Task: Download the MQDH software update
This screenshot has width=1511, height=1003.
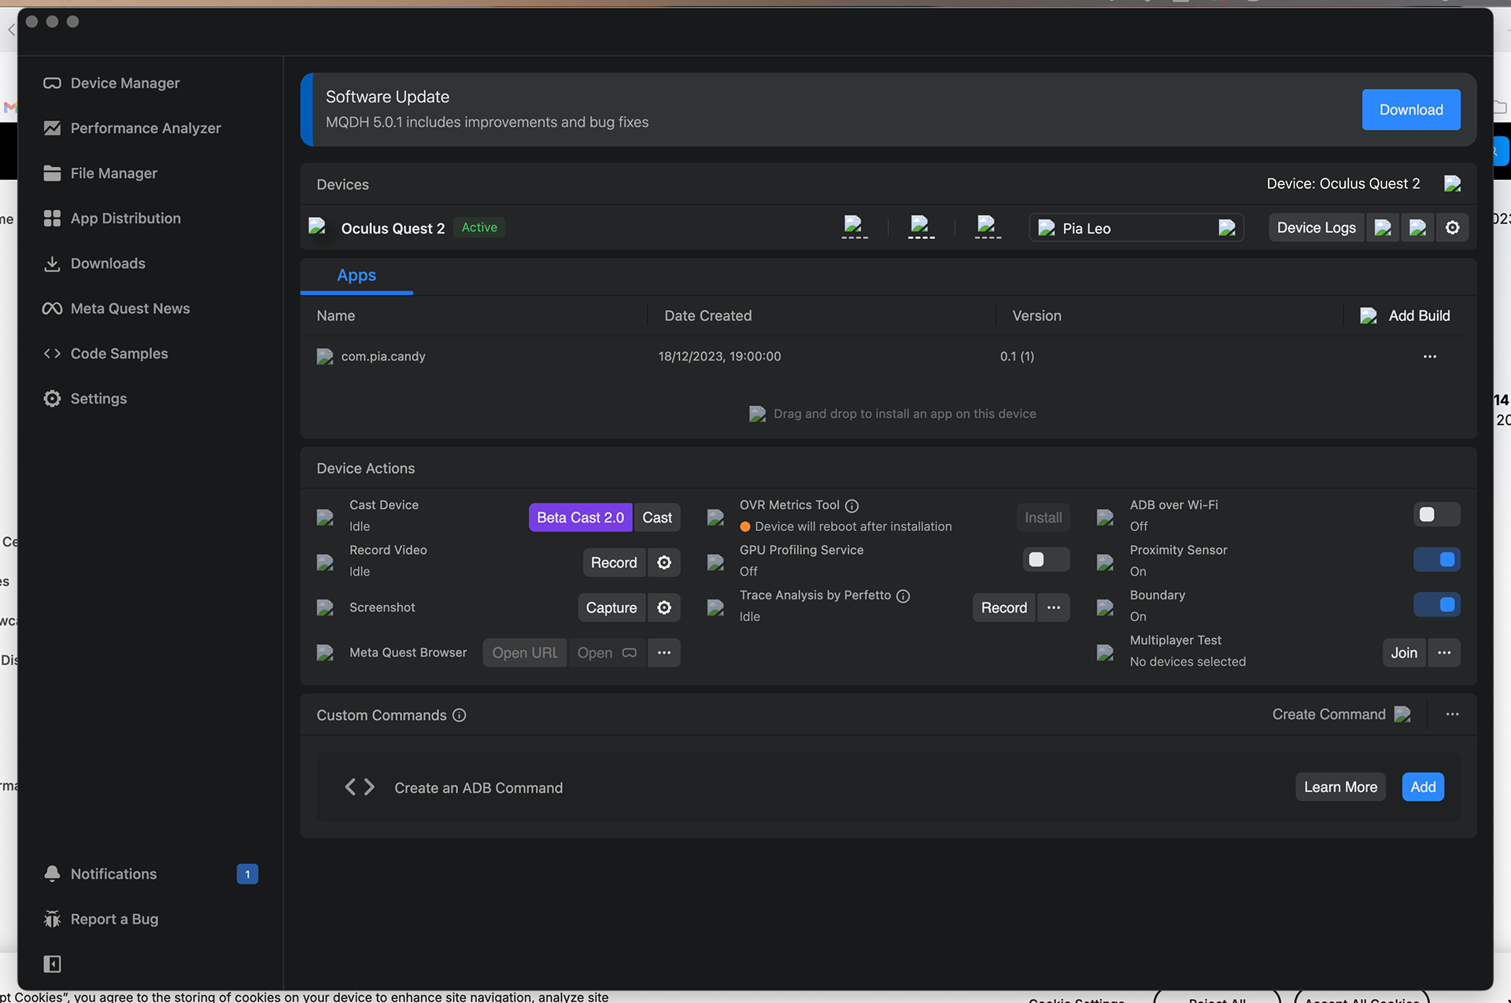Action: tap(1411, 109)
